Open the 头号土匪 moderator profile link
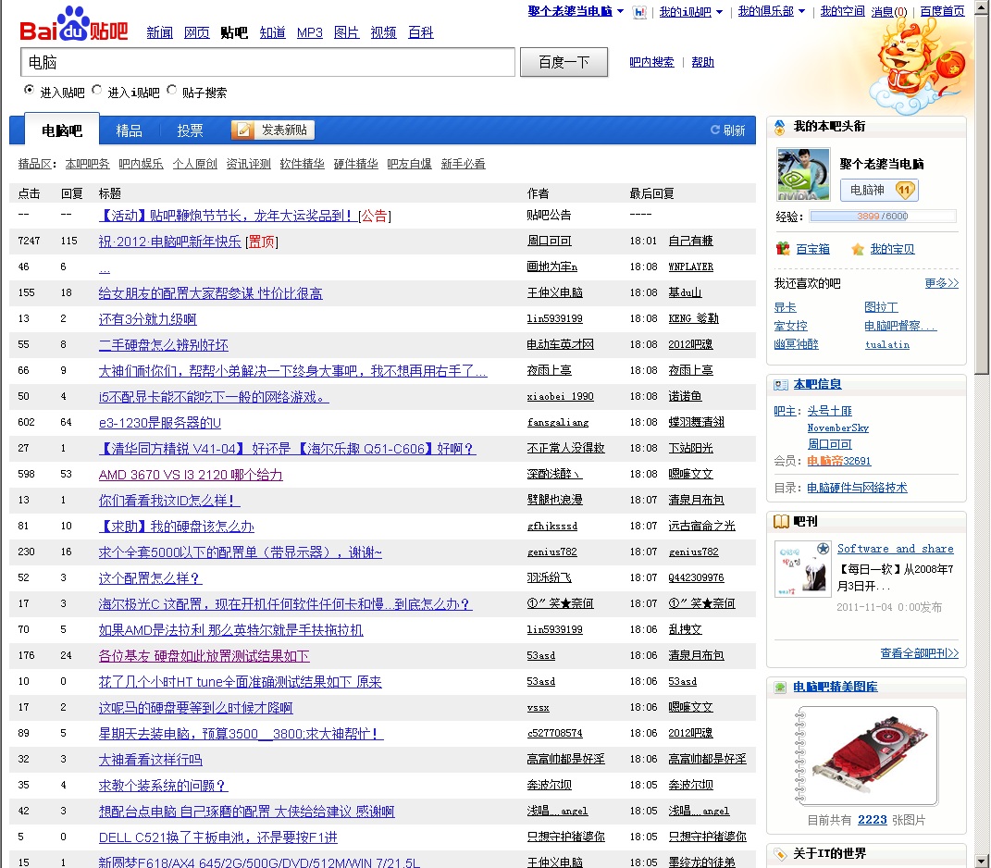 (829, 411)
